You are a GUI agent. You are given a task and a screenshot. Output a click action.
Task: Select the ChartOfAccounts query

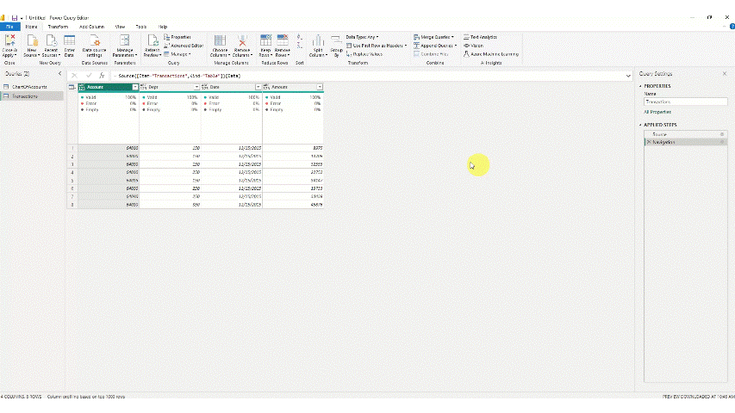click(x=28, y=88)
